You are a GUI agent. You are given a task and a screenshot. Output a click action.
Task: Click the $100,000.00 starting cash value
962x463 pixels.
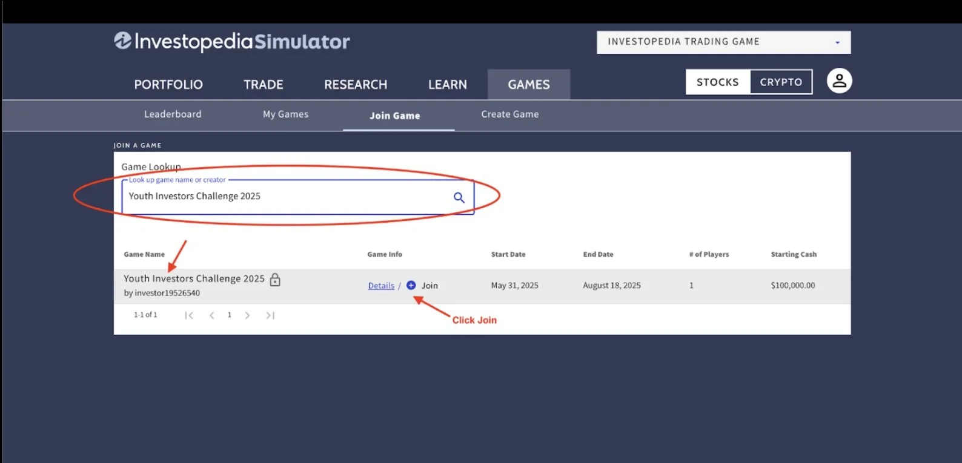[793, 285]
